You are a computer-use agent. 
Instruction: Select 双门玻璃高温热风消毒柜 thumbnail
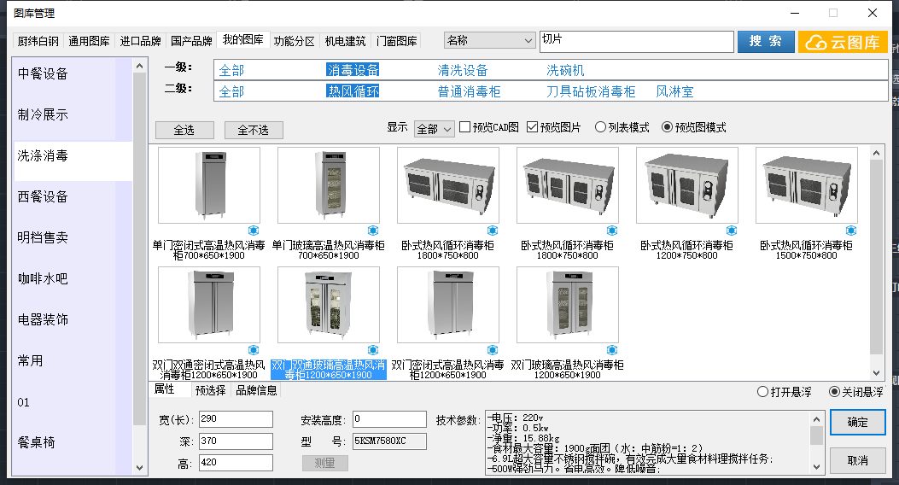pyautogui.click(x=568, y=305)
